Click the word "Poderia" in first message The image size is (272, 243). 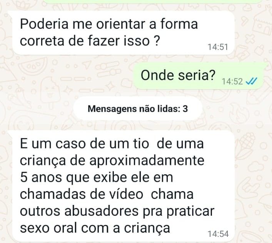[44, 24]
